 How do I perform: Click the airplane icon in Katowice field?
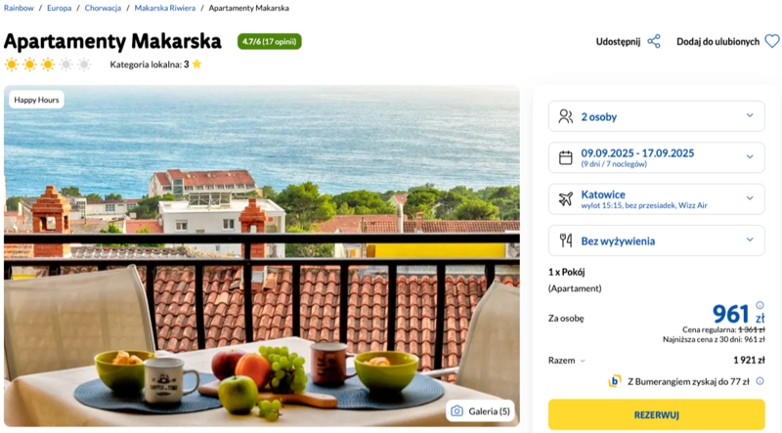(x=566, y=199)
